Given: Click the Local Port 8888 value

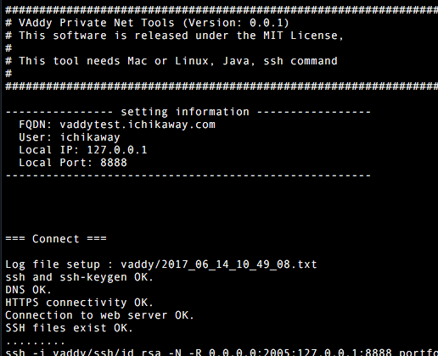Looking at the screenshot, I should 114,163.
